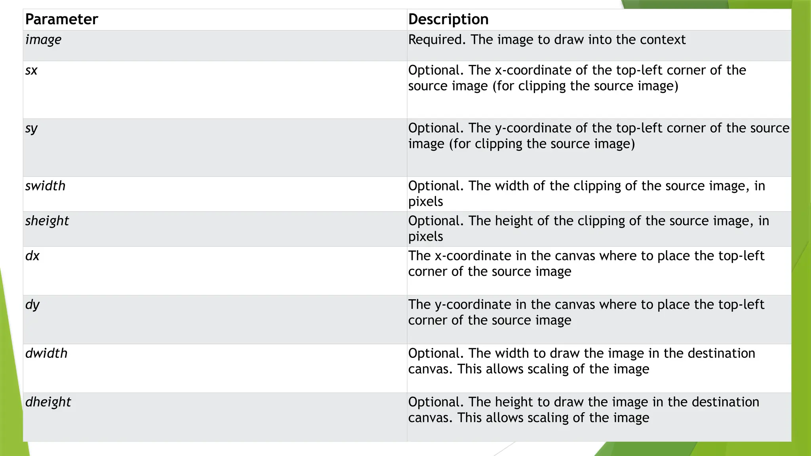Image resolution: width=811 pixels, height=456 pixels.
Task: Select the destination width scaling description
Action: [x=581, y=361]
